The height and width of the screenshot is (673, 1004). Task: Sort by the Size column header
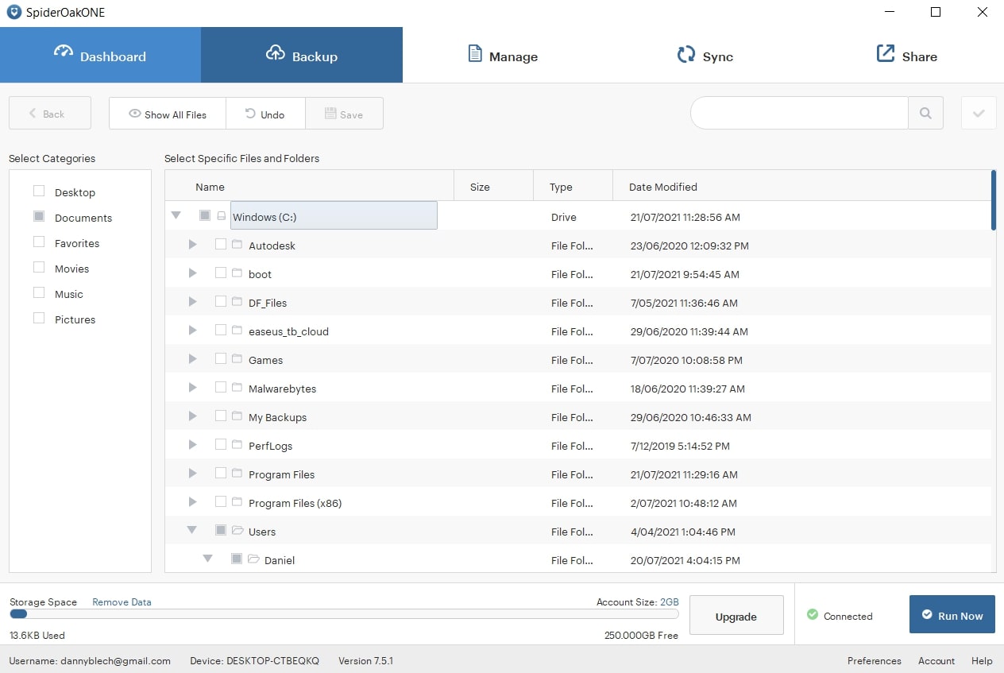tap(493, 187)
